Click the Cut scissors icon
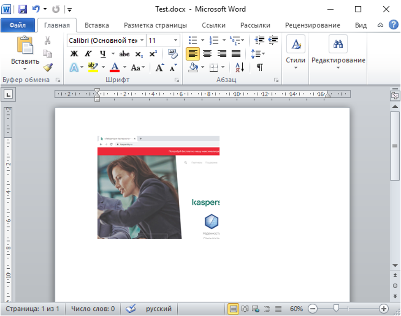 point(48,41)
